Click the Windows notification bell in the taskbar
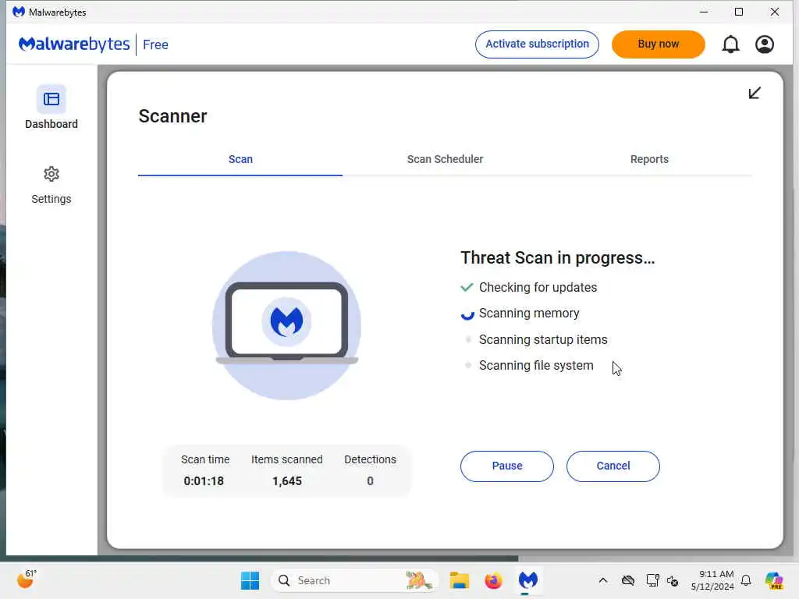799x599 pixels. click(x=746, y=580)
